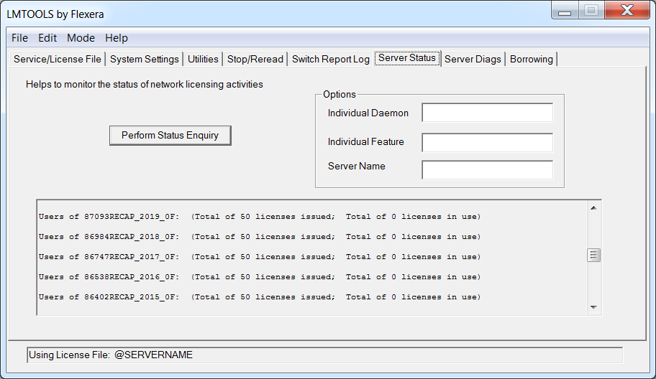This screenshot has height=379, width=656.
Task: Open the Help menu
Action: pos(117,38)
